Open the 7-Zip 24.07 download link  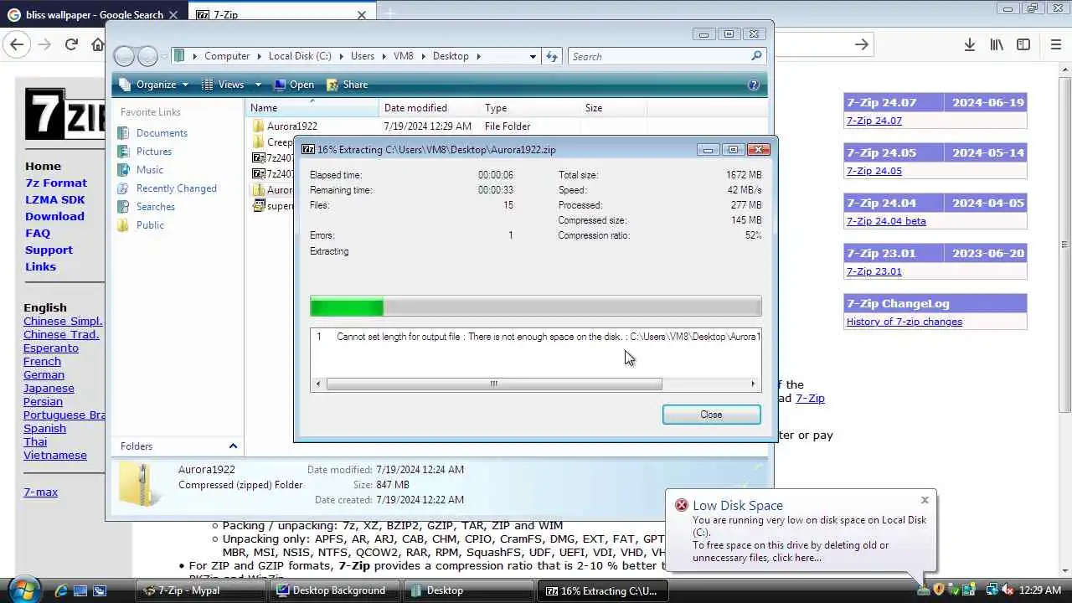click(874, 121)
